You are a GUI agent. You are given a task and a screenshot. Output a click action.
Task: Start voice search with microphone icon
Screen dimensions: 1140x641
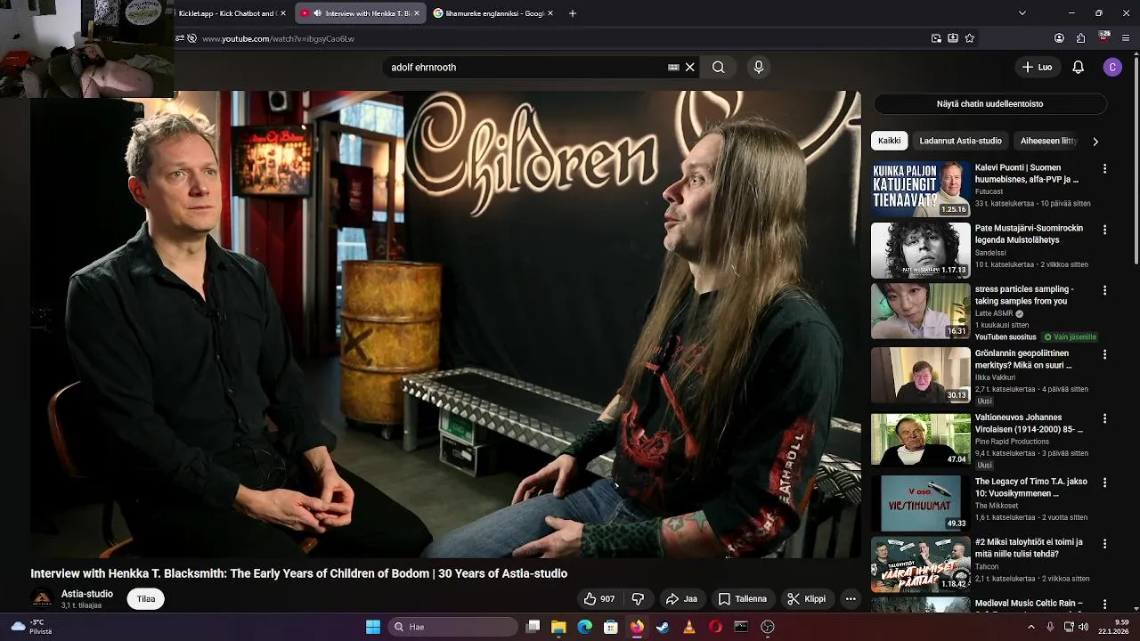pos(759,67)
